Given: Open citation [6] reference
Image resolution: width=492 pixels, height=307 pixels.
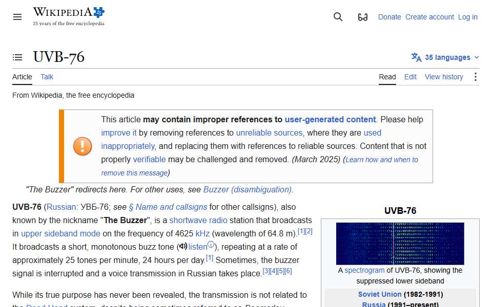Looking at the screenshot, I should (288, 271).
